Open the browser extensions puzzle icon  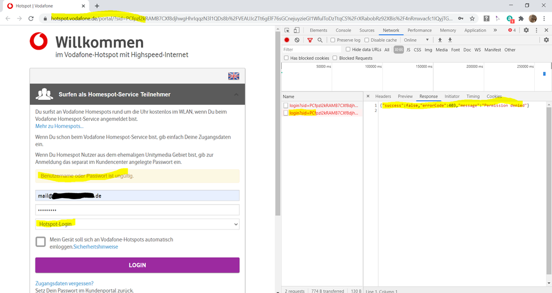click(x=521, y=19)
